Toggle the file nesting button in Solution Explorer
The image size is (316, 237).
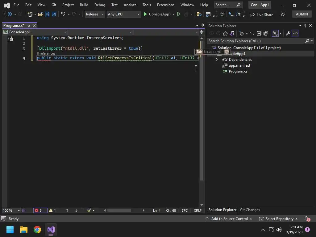275,33
